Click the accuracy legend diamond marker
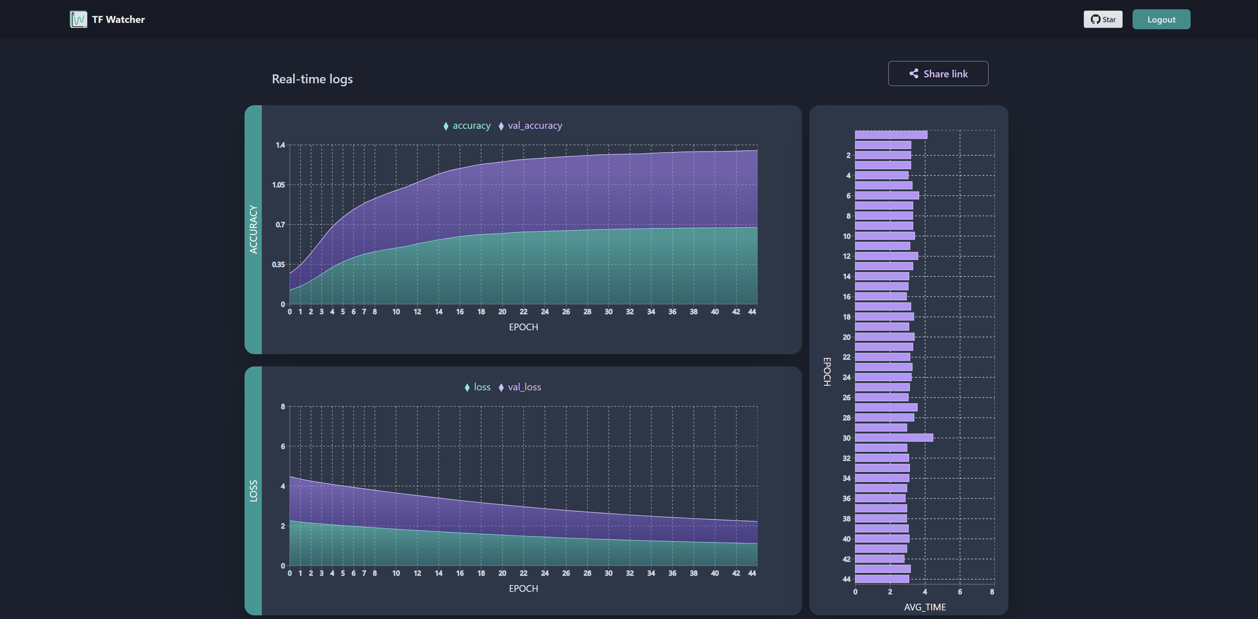The image size is (1258, 619). (445, 126)
